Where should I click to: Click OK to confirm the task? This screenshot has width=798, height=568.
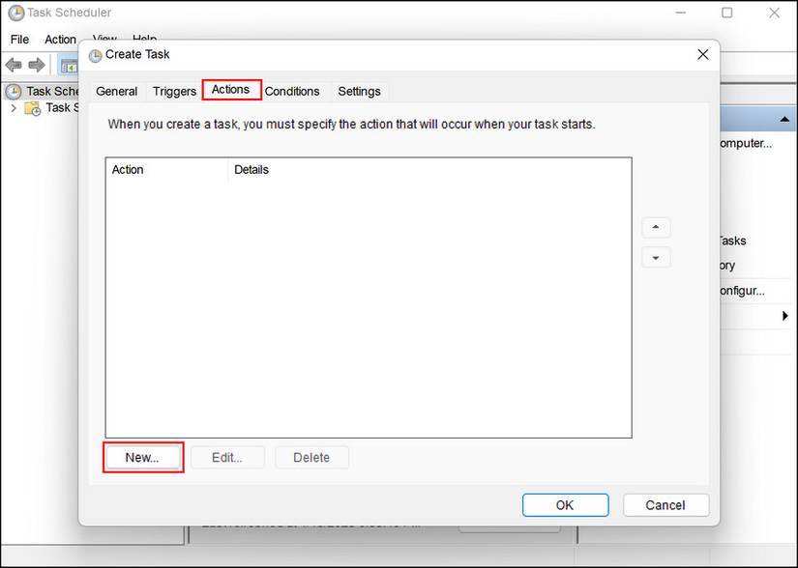[566, 505]
